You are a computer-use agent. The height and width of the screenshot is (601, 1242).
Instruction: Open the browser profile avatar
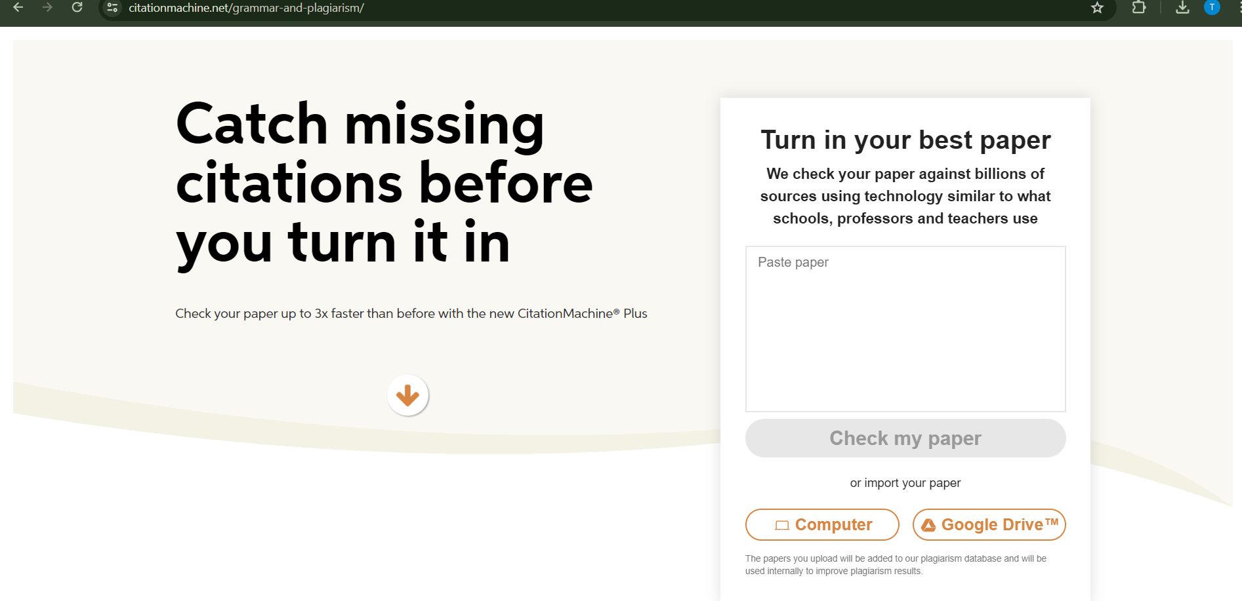1212,7
